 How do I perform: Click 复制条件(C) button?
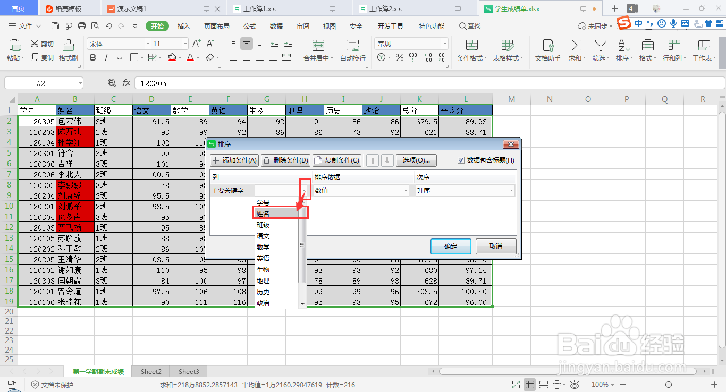[336, 160]
